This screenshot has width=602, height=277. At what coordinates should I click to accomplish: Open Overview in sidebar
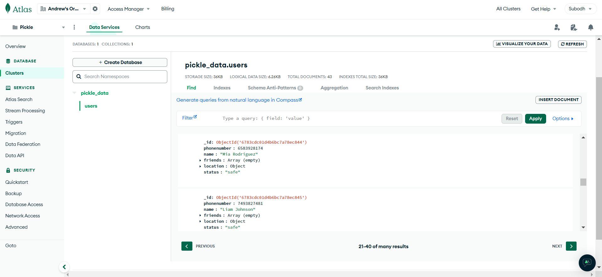pos(15,46)
